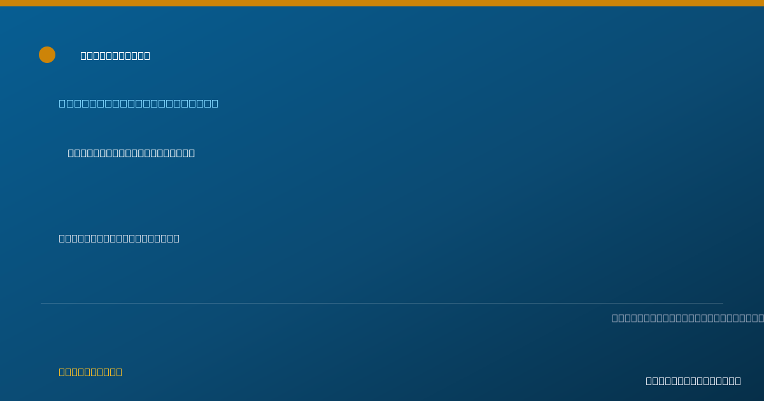Select the faded gray clipped text line

[688, 318]
